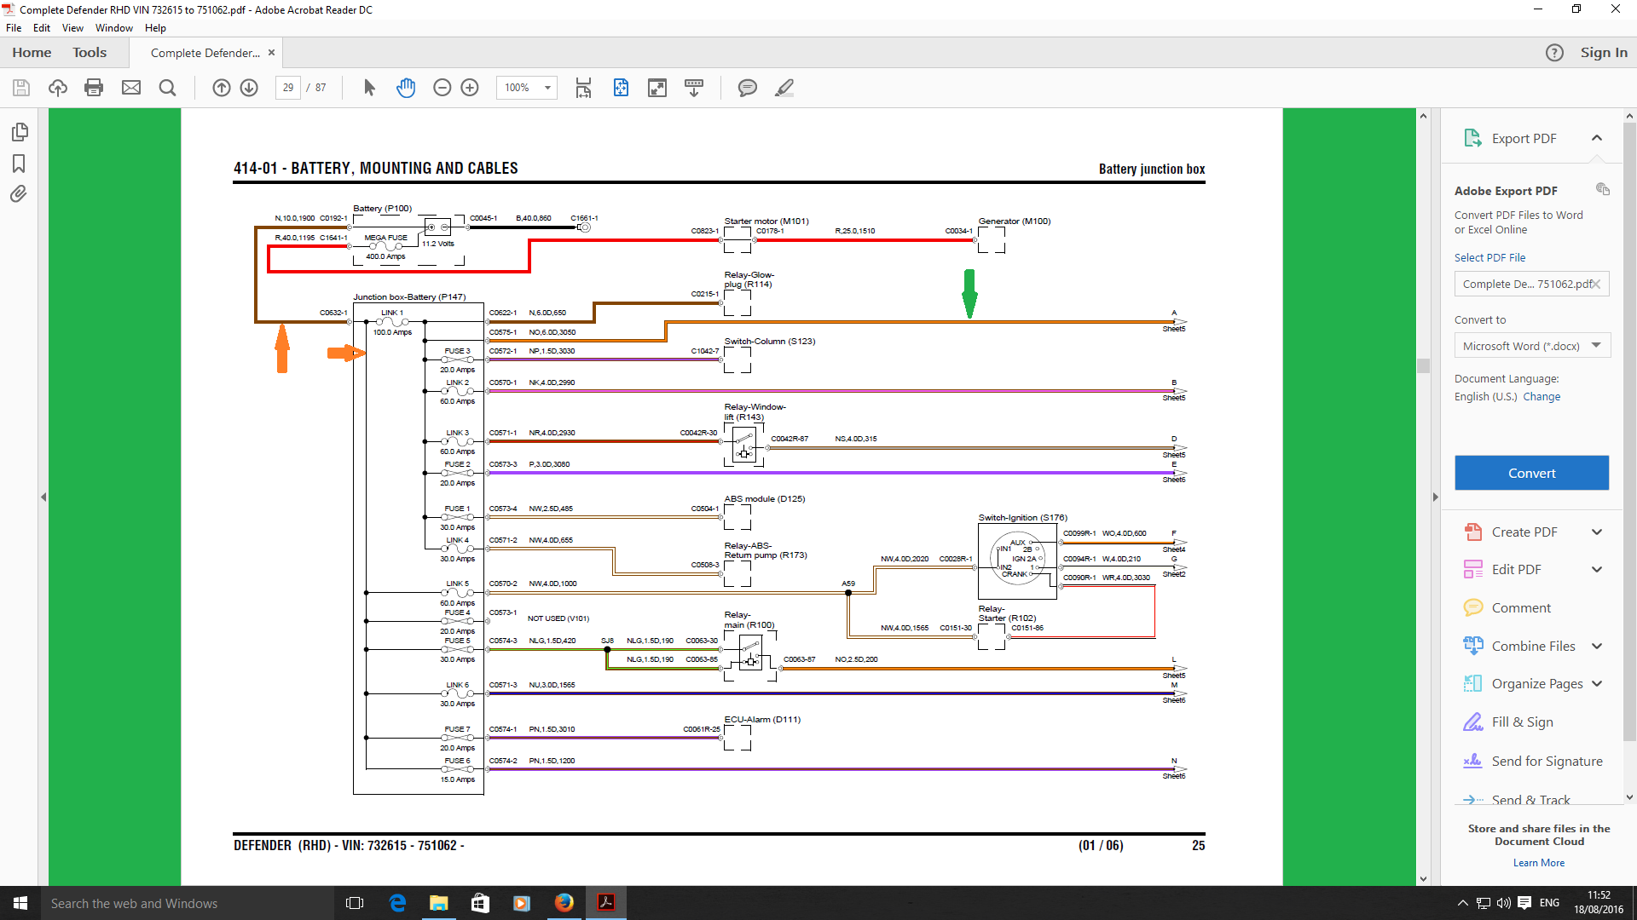Zoom out with minus icon
The image size is (1637, 920).
[442, 88]
